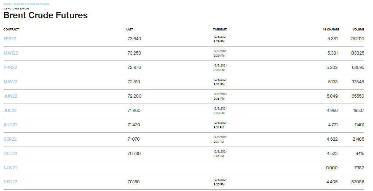The width and height of the screenshot is (373, 191).
Task: Click the LAST column header
Action: [130, 29]
